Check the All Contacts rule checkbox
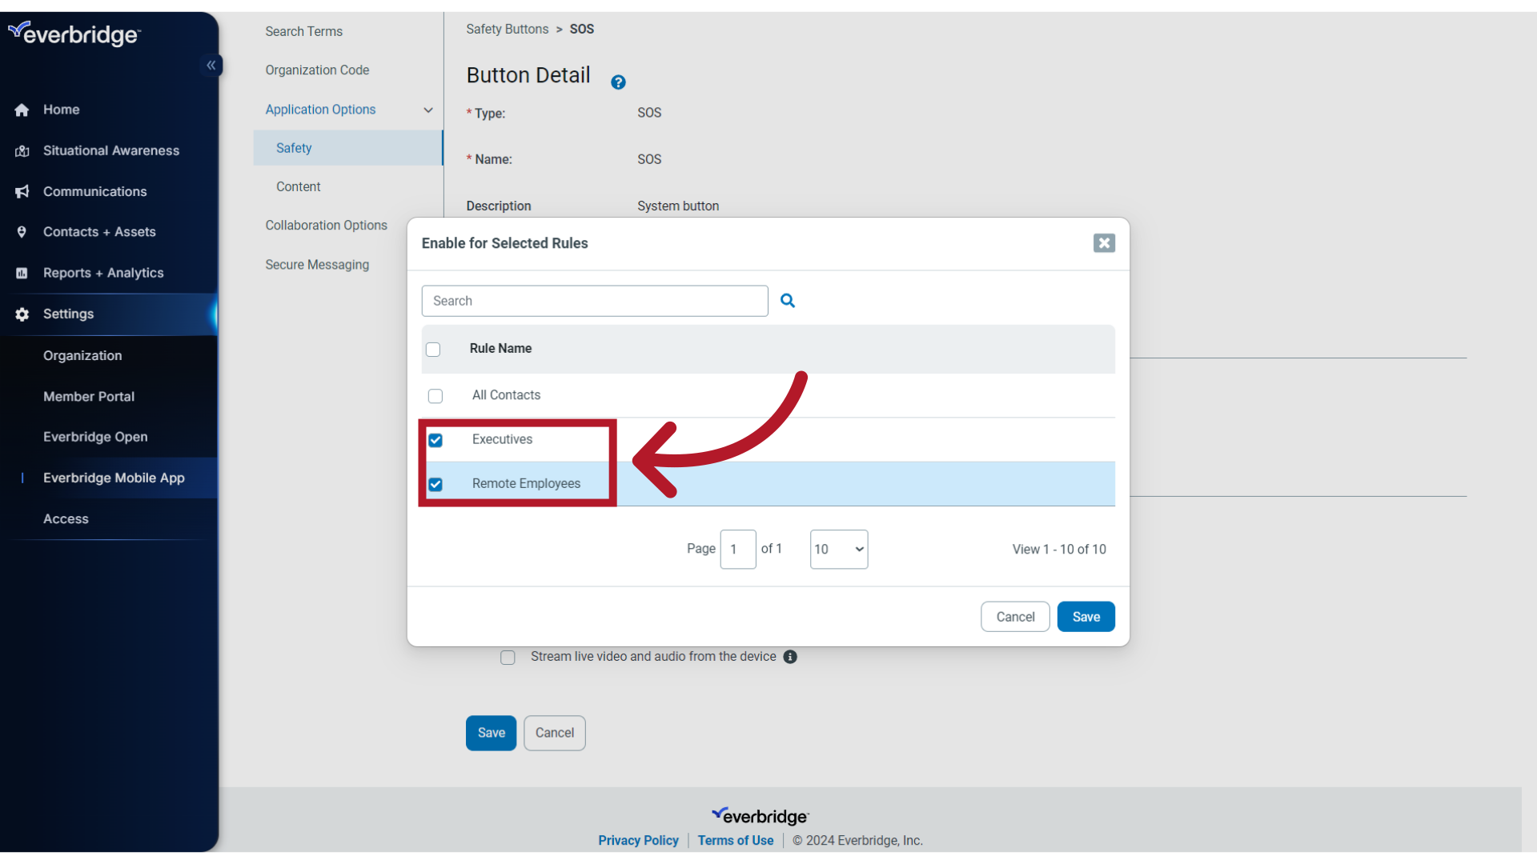This screenshot has height=864, width=1537. point(435,396)
